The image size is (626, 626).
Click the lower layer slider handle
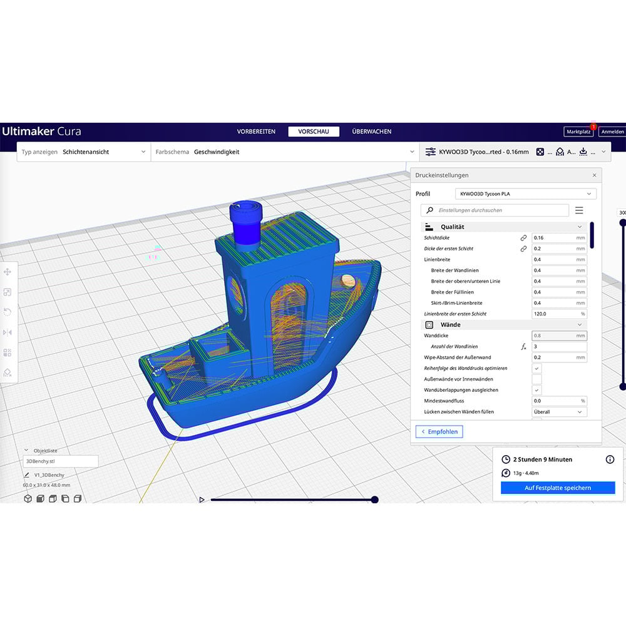tap(622, 386)
